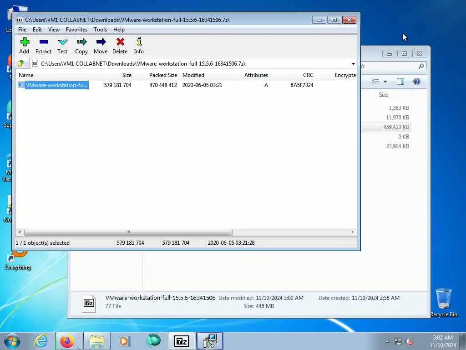Sort by the Size column in 7-Zip
The width and height of the screenshot is (466, 350).
tap(111, 75)
